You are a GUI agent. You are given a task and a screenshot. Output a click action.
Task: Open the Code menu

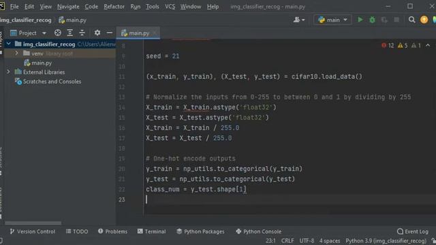tap(91, 6)
